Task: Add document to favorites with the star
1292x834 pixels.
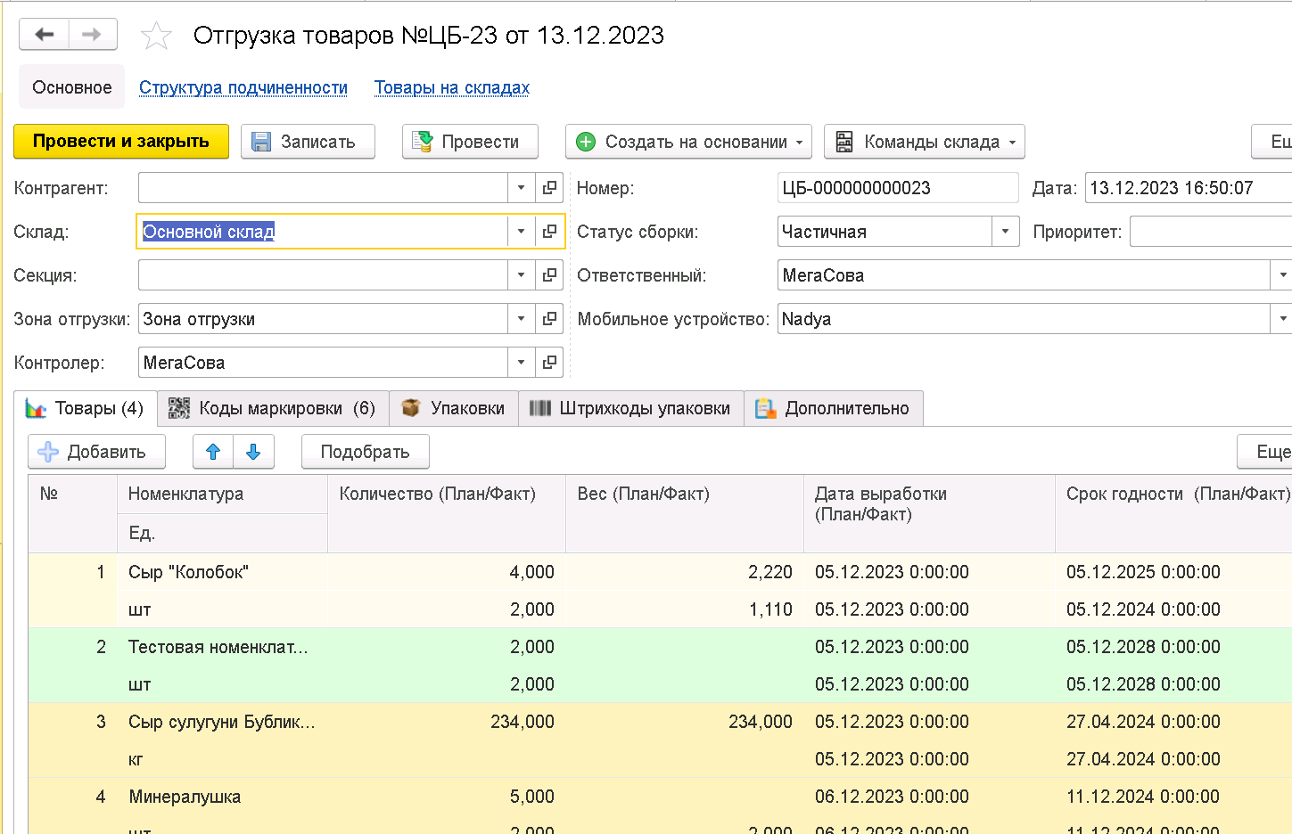Action: point(156,36)
